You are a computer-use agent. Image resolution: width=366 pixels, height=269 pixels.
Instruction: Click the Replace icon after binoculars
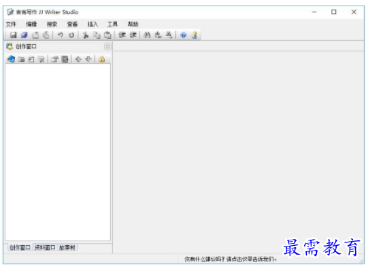[x=158, y=35]
